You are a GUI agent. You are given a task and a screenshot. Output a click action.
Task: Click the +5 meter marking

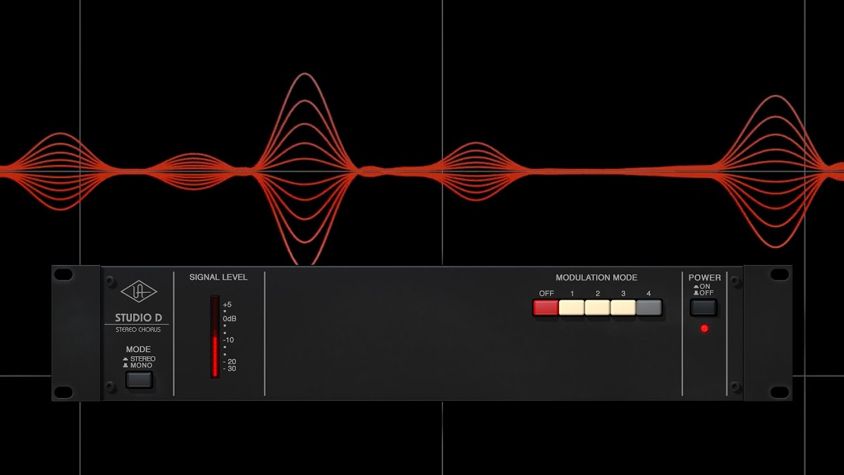227,305
